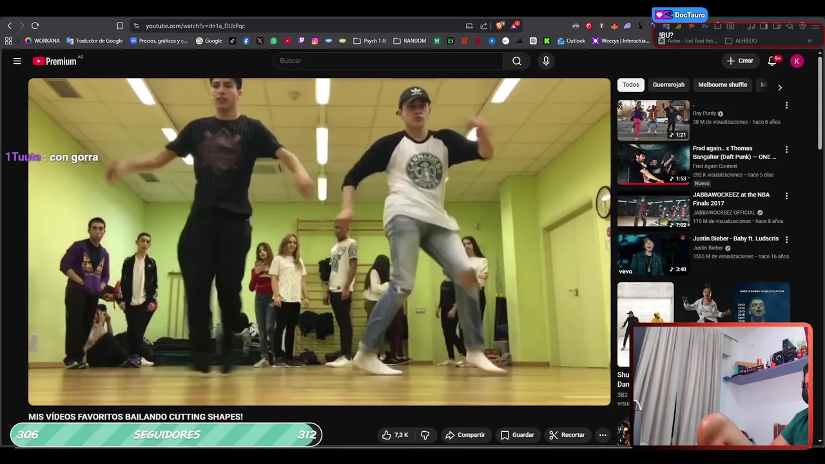Like the video with 7,3 K thumbs up
Screen dimensions: 825x464
[395, 435]
